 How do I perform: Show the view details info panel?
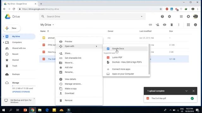[195, 25]
